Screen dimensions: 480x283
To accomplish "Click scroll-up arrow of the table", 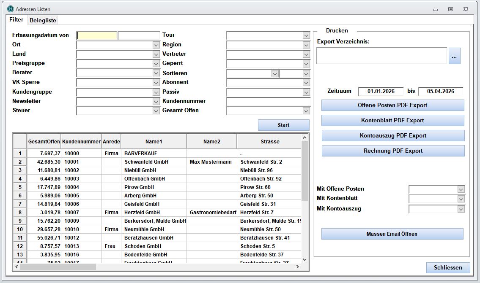I will point(304,137).
